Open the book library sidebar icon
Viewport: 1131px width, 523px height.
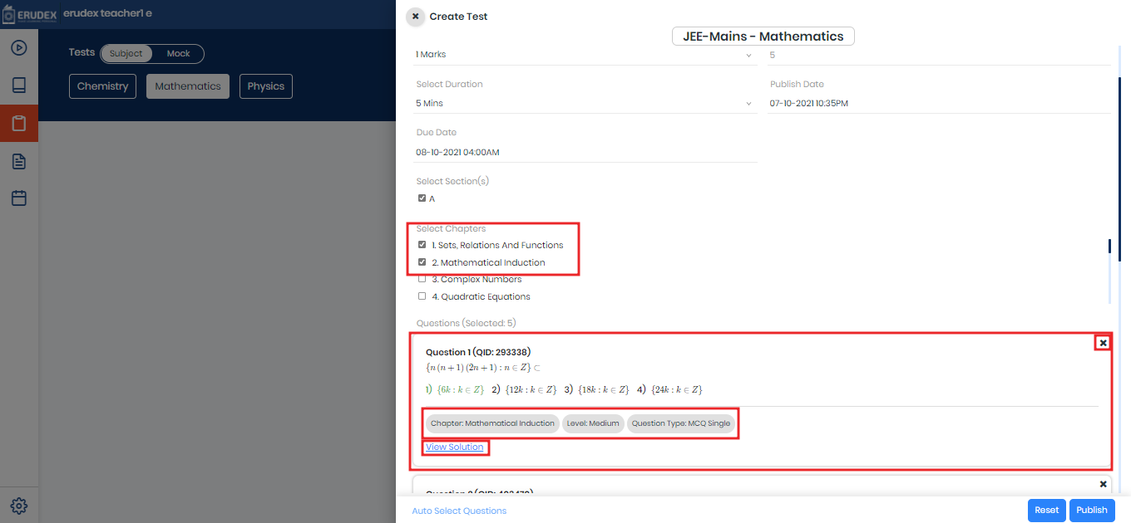pyautogui.click(x=19, y=86)
